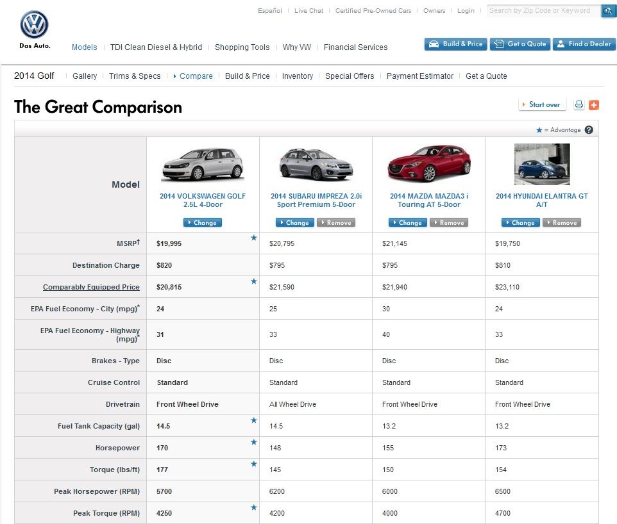The width and height of the screenshot is (617, 524).
Task: Click the Peak Torque advantage star
Action: click(x=254, y=507)
